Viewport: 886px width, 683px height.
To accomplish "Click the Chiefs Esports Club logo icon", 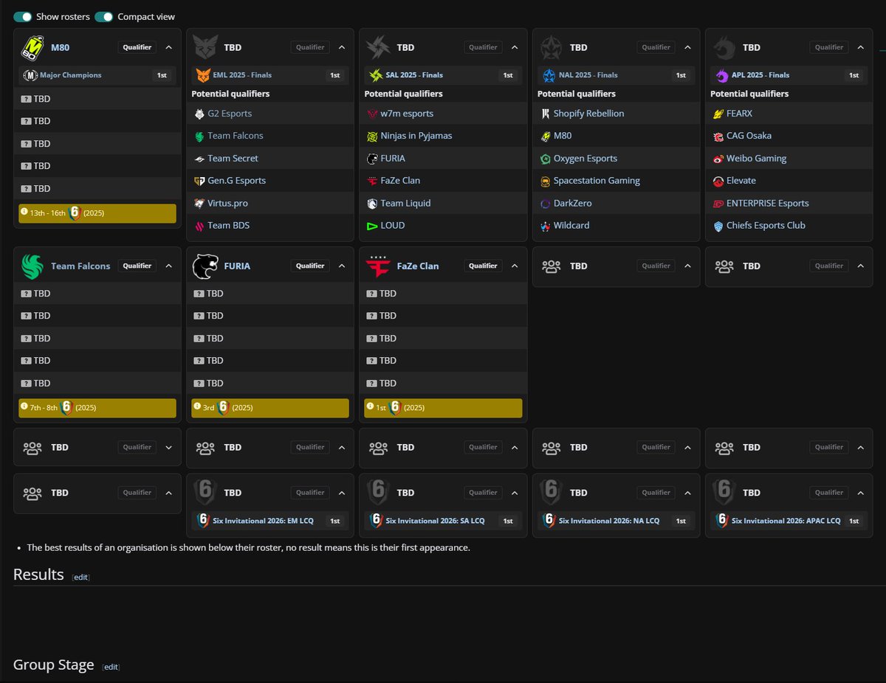I will pyautogui.click(x=718, y=226).
